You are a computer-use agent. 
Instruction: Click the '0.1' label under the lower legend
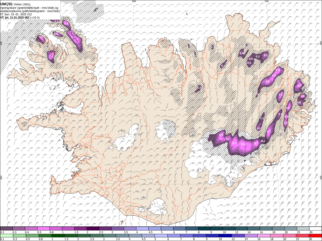(x=2, y=239)
